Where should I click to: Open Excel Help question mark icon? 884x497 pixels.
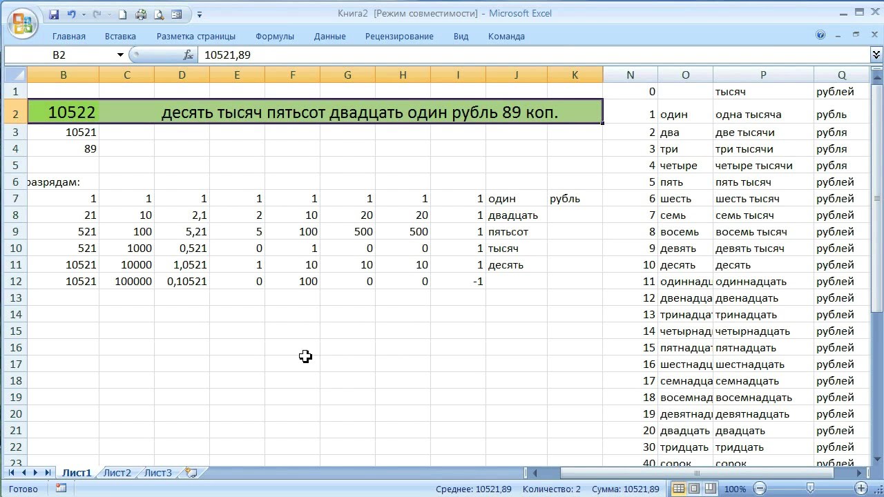click(820, 35)
